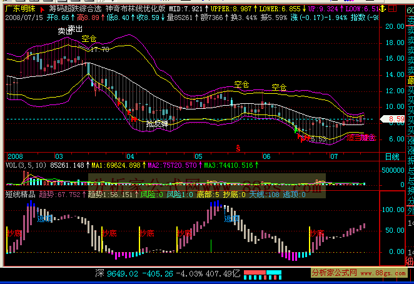The width and height of the screenshot is (414, 284).
Task: Click the 50.00 oscillator axis label
Action: pyautogui.click(x=395, y=230)
